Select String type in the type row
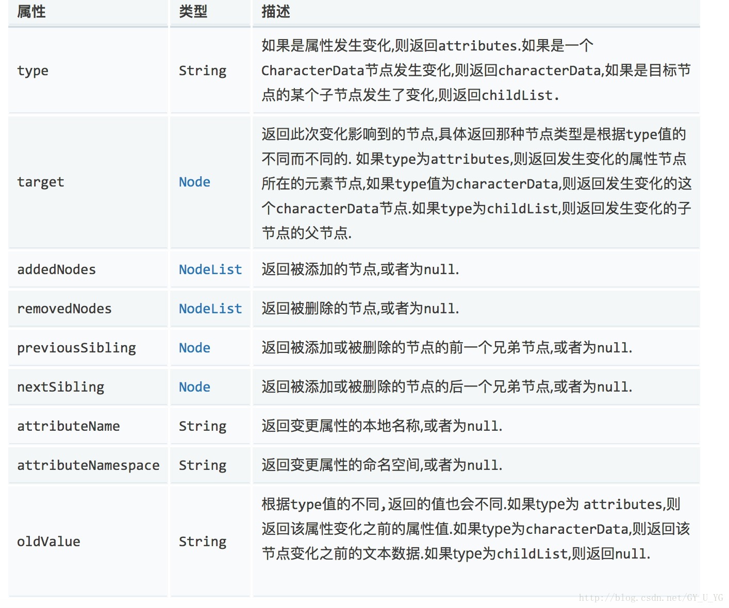This screenshot has width=729, height=608. coord(203,71)
